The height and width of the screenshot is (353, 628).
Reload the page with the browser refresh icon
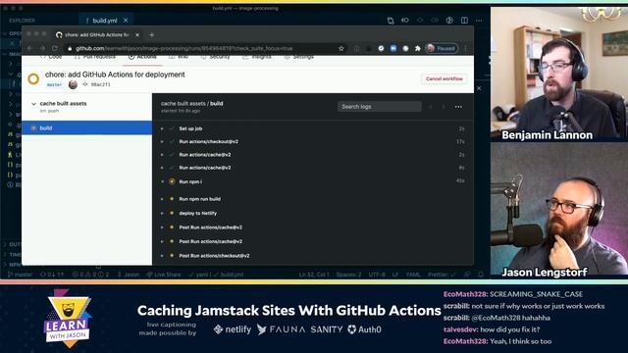[x=55, y=48]
